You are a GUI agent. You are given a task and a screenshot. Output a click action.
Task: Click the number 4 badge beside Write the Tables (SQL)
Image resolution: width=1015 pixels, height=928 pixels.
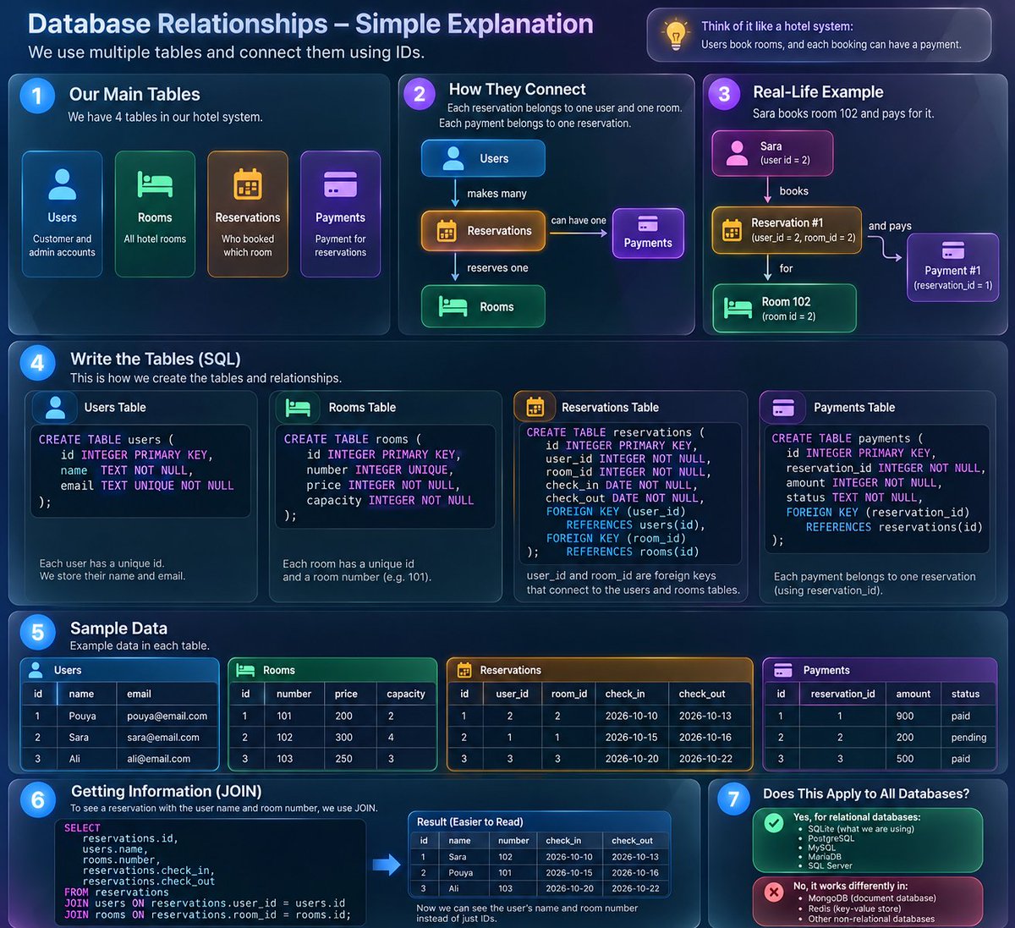37,363
